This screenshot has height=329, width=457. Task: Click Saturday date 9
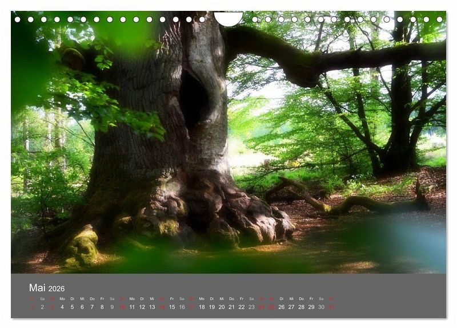pyautogui.click(x=112, y=307)
